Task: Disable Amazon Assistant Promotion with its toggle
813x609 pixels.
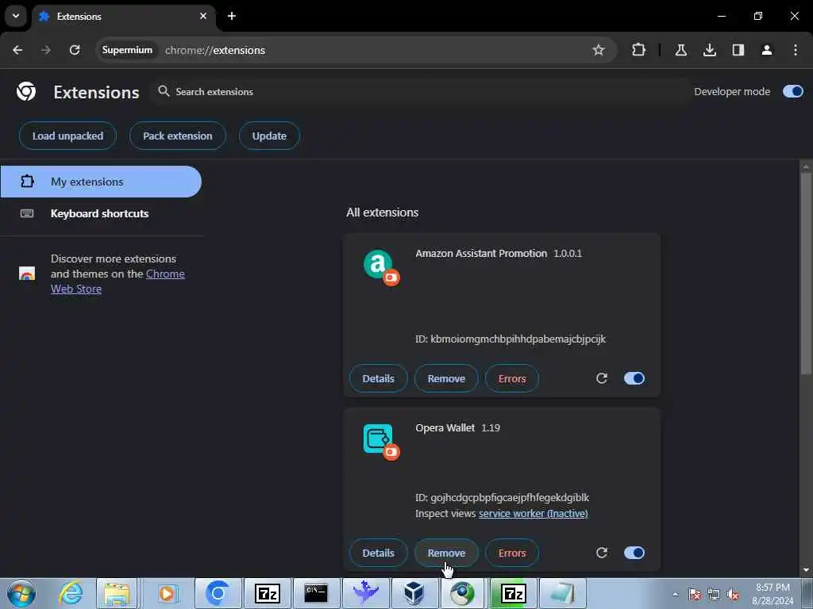Action: coord(634,378)
